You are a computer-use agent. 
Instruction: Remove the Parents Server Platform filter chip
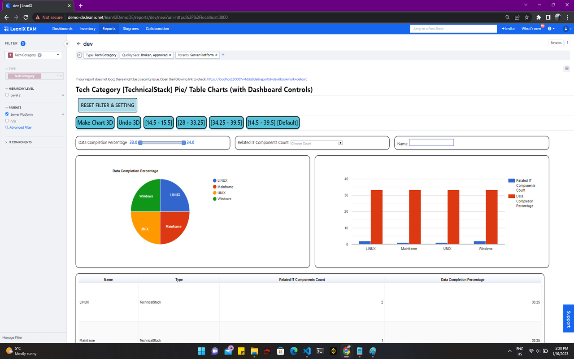216,55
